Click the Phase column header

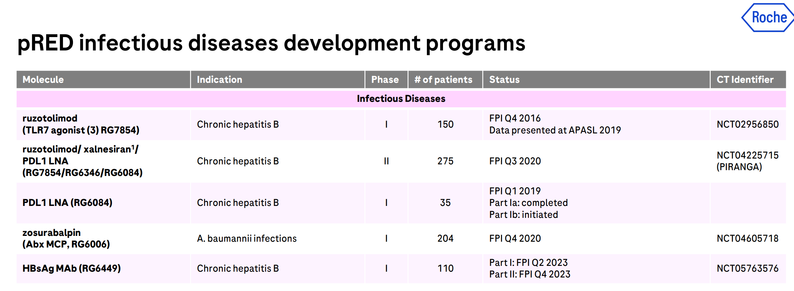coord(385,80)
